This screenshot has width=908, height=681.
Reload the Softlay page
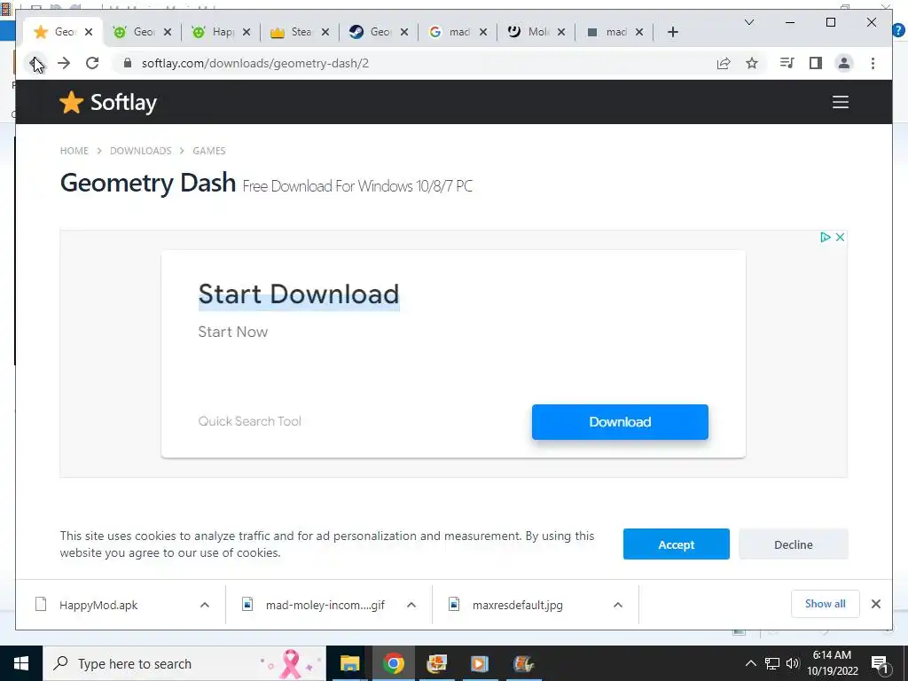point(92,63)
